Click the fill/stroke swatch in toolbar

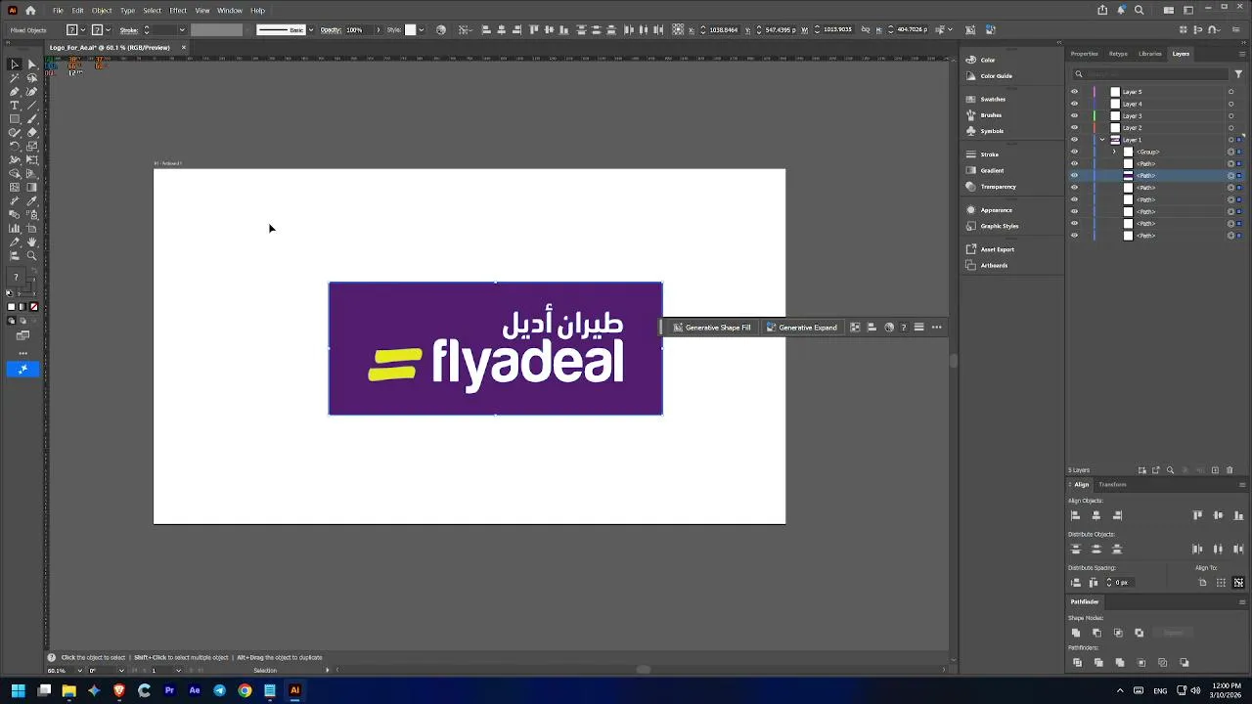point(16,277)
